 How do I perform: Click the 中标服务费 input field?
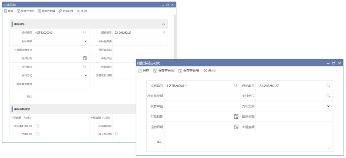tap(140, 41)
